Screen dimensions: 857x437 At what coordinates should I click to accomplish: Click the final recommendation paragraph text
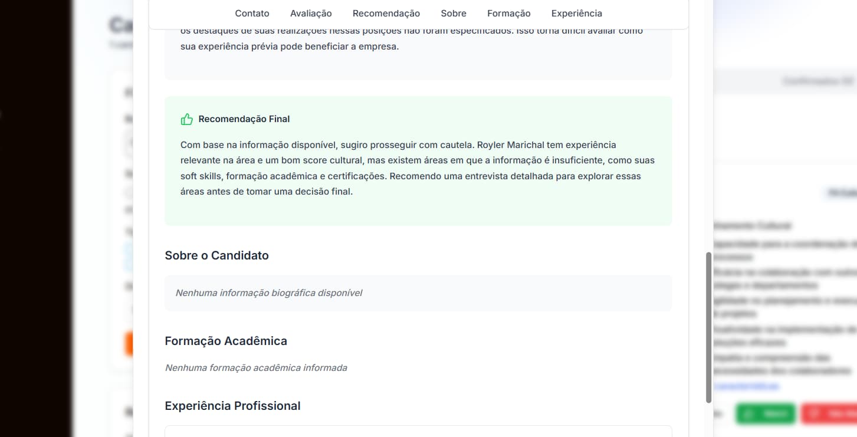tap(417, 168)
